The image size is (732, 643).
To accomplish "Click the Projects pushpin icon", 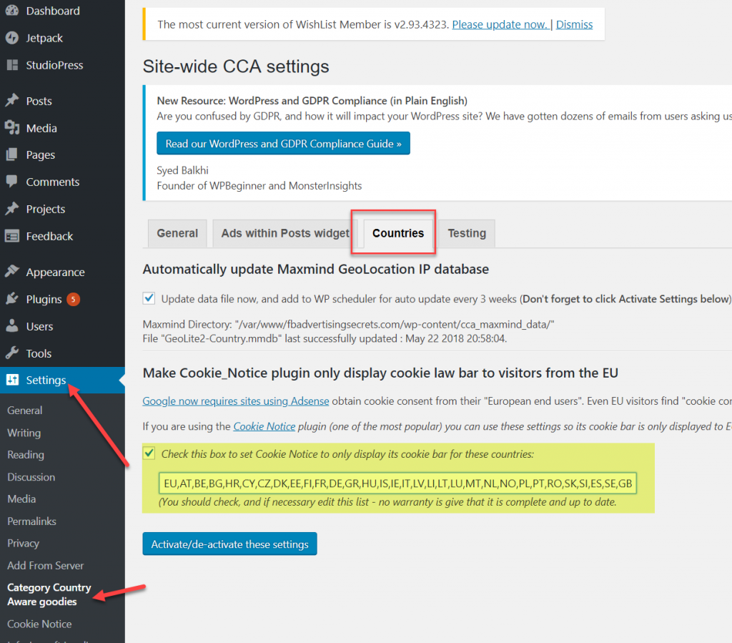I will point(12,209).
